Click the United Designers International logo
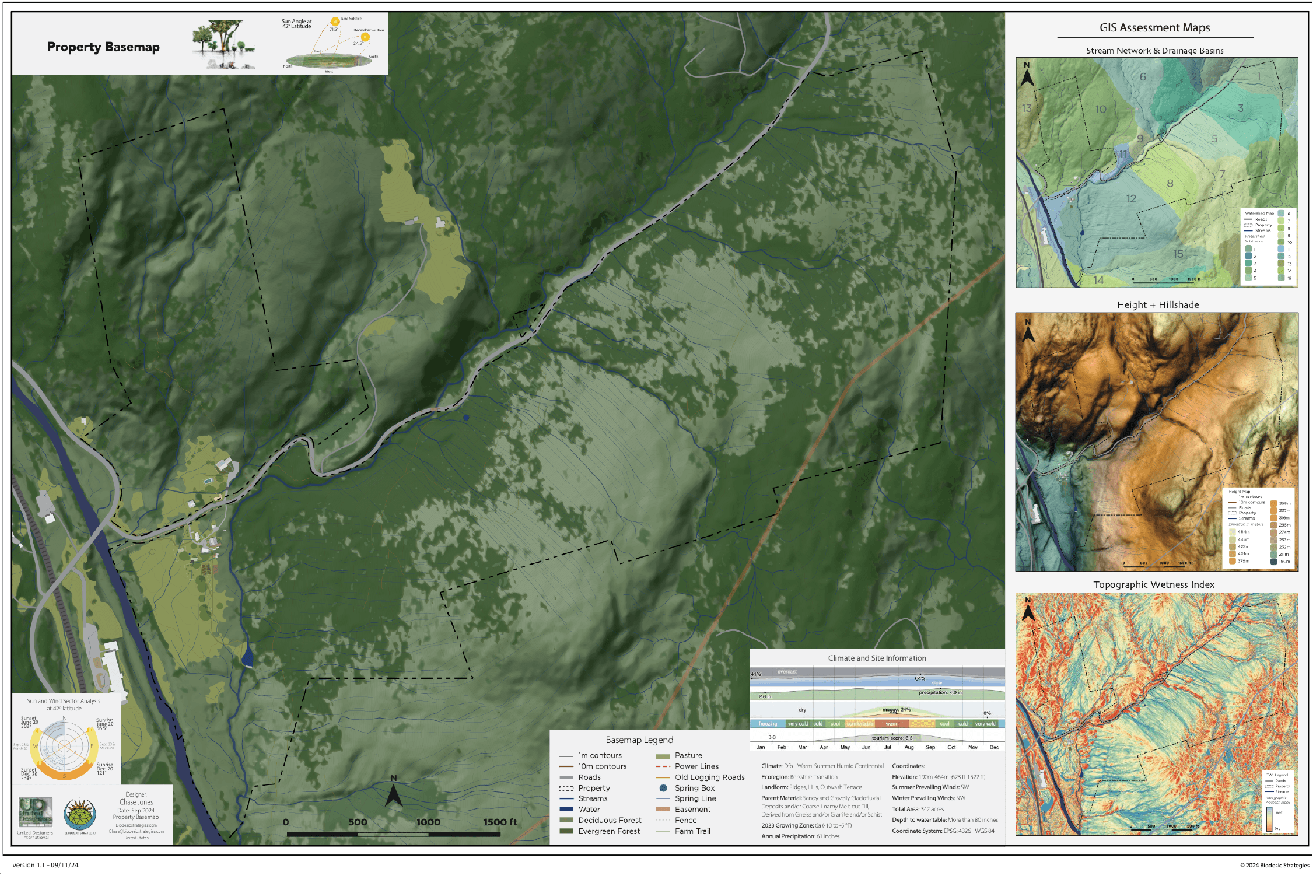Viewport: 1313px width, 876px height. coord(36,812)
